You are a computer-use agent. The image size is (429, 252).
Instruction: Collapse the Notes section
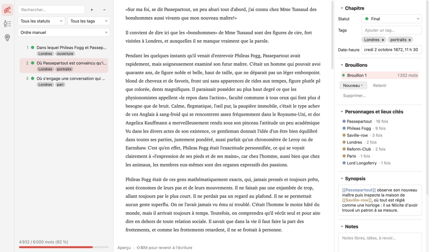342,227
